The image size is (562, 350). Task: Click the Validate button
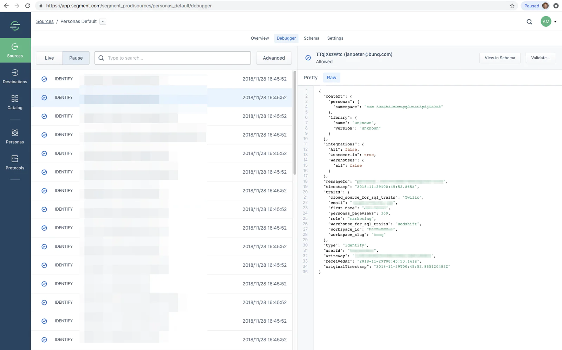[x=540, y=58]
